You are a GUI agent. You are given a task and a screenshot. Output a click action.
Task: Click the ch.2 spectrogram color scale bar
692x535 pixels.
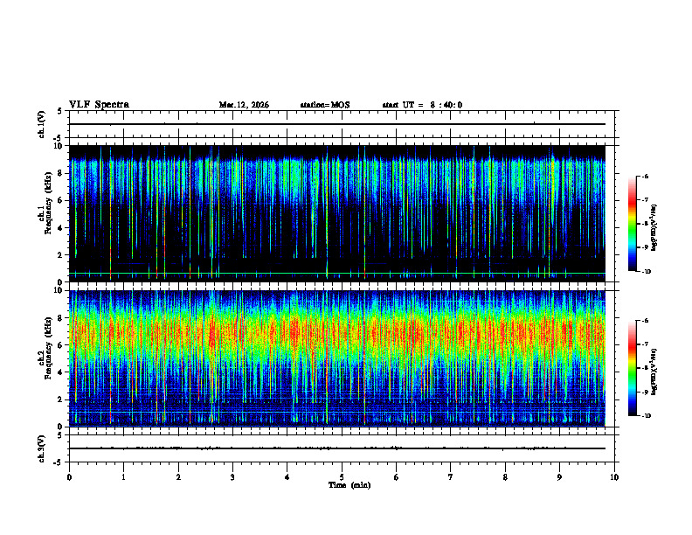tap(632, 368)
